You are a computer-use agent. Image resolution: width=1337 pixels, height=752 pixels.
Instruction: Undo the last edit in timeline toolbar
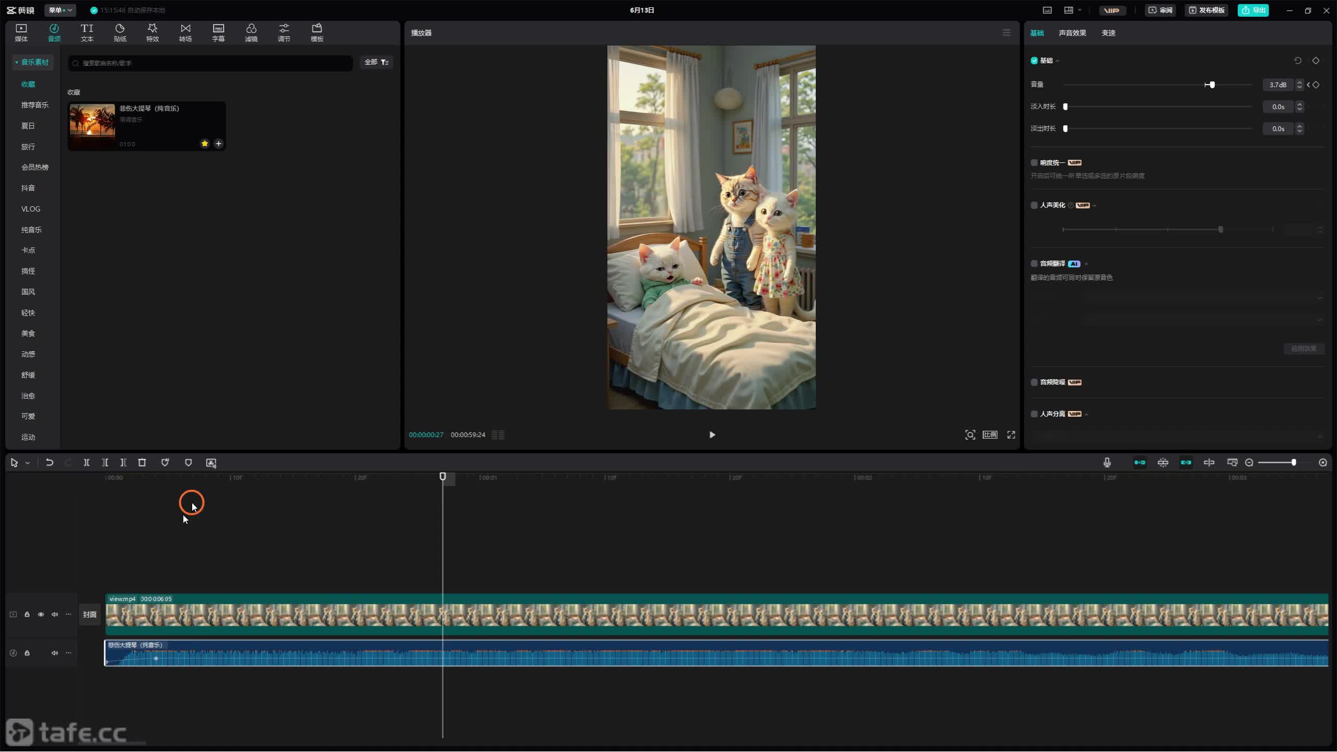(x=50, y=463)
